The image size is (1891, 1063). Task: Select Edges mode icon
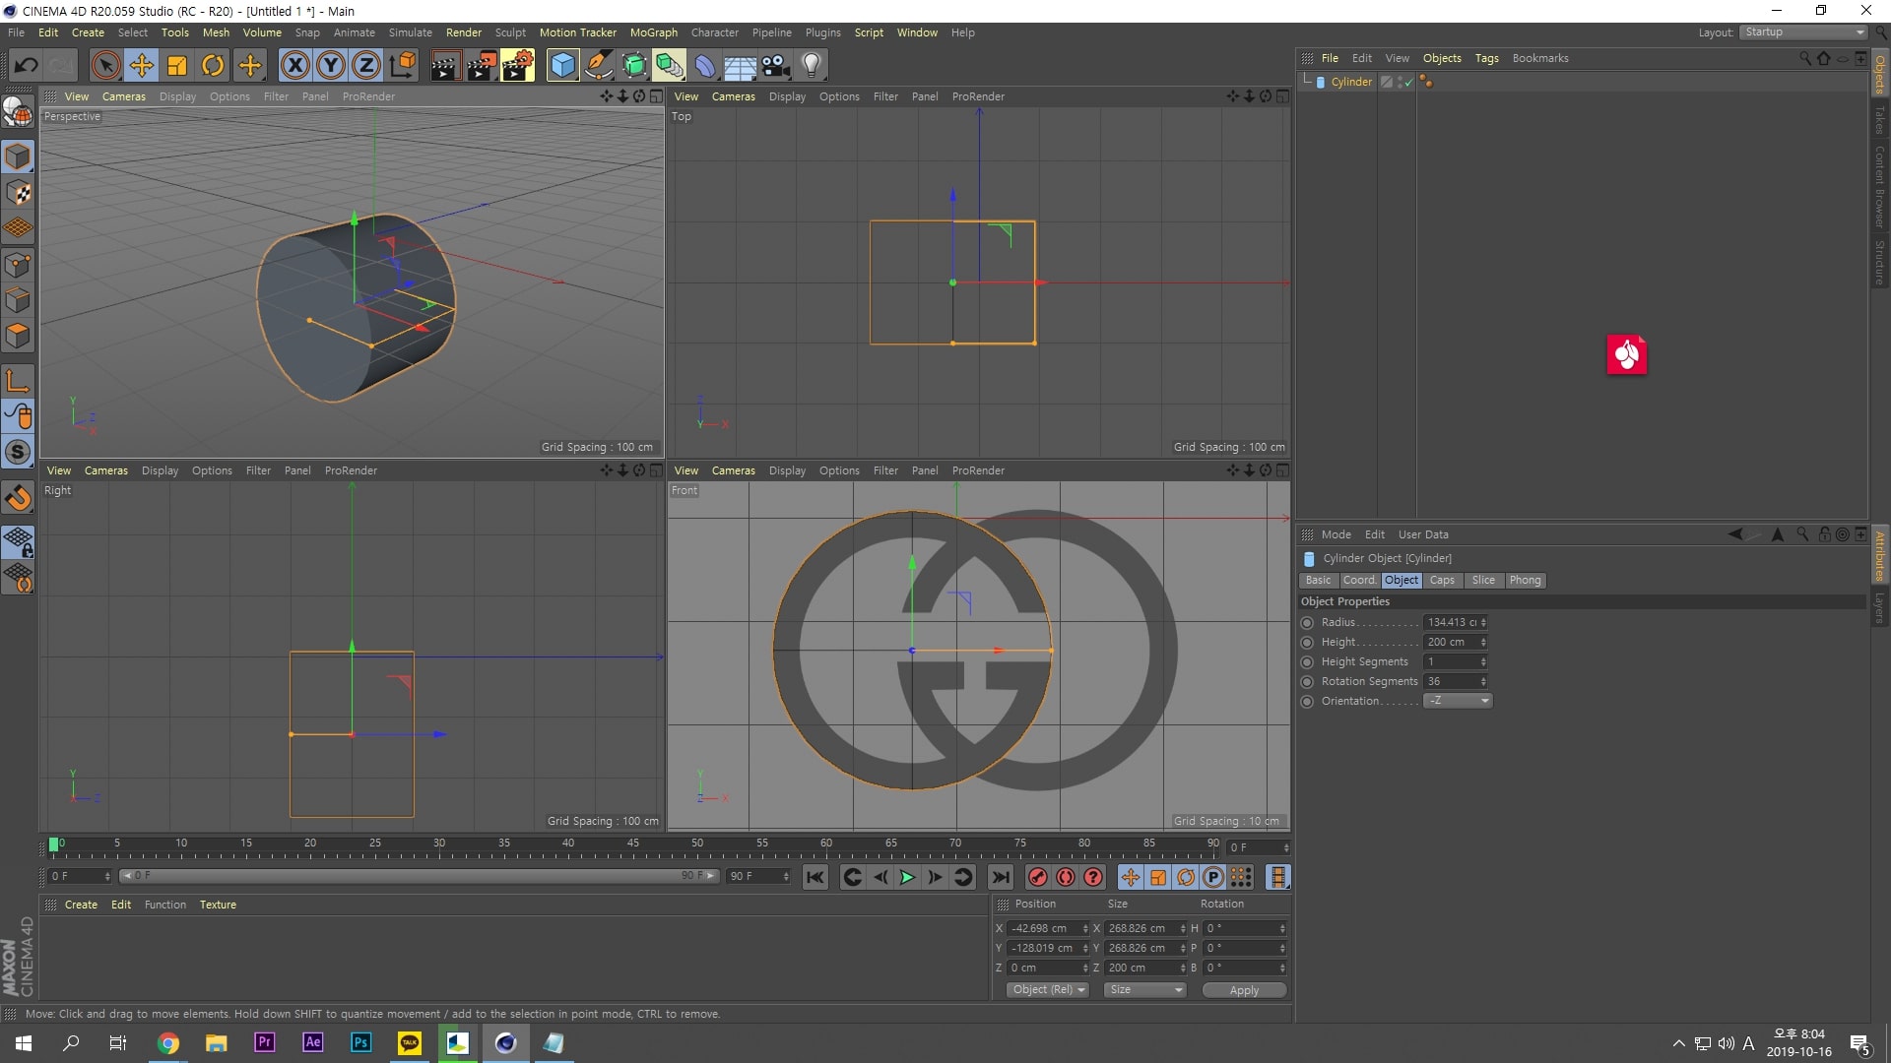pyautogui.click(x=18, y=300)
